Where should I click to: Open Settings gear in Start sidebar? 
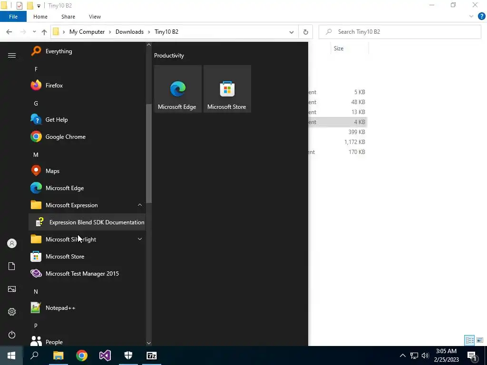click(12, 312)
